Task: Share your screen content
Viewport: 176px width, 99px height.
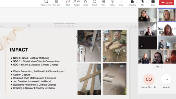Action: click(153, 3)
